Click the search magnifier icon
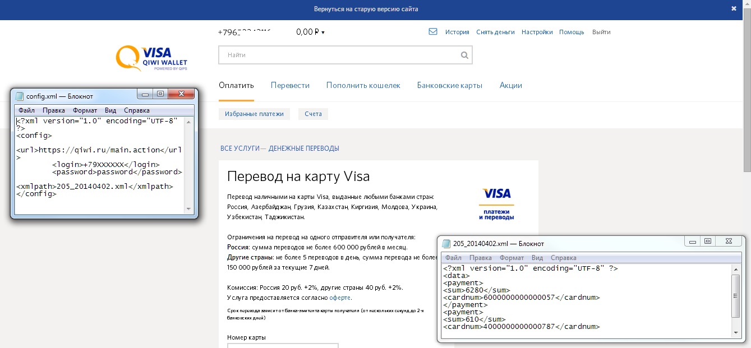 [464, 55]
